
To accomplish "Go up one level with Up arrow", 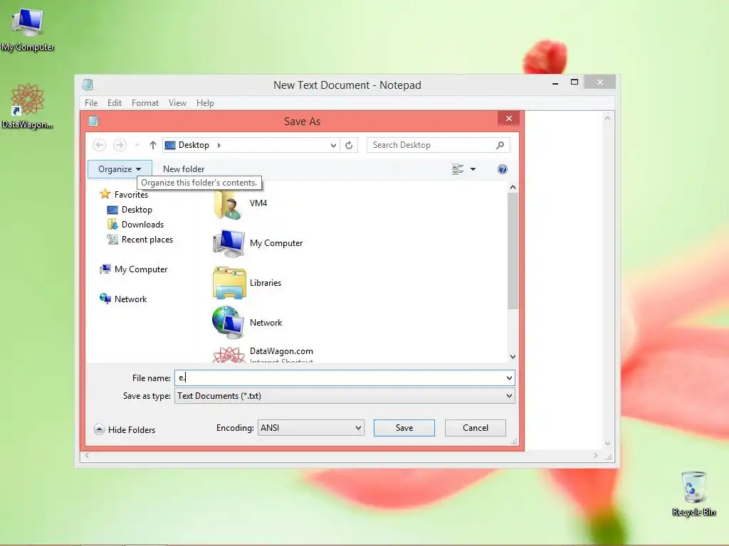I will [x=152, y=145].
